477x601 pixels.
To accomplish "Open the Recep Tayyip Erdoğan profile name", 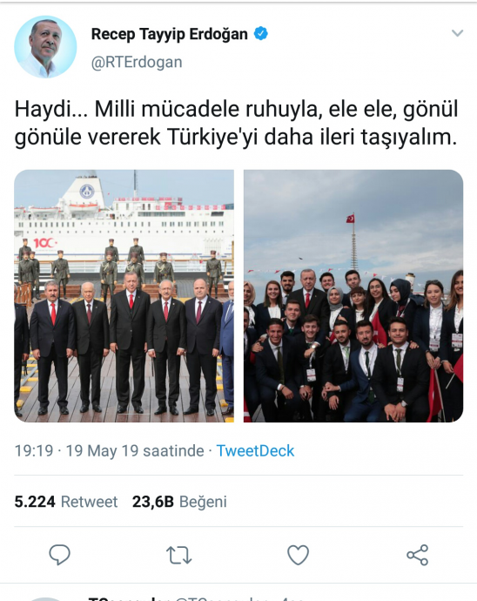I will tap(170, 34).
